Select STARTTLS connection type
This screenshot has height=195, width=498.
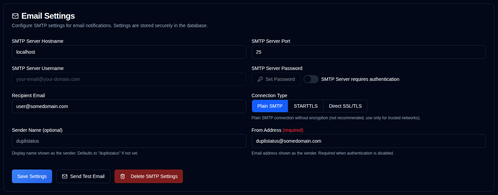(306, 106)
